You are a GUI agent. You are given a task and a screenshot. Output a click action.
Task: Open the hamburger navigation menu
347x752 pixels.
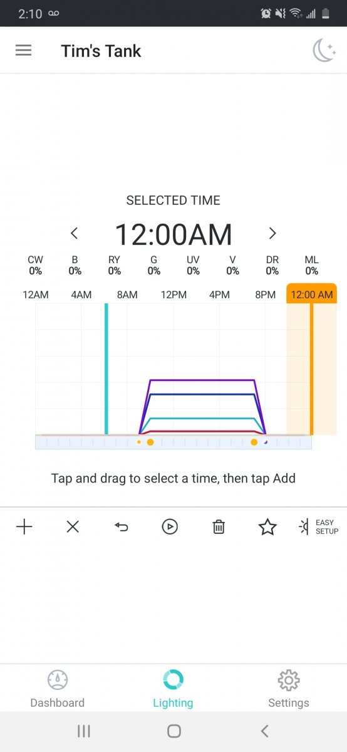pos(23,51)
